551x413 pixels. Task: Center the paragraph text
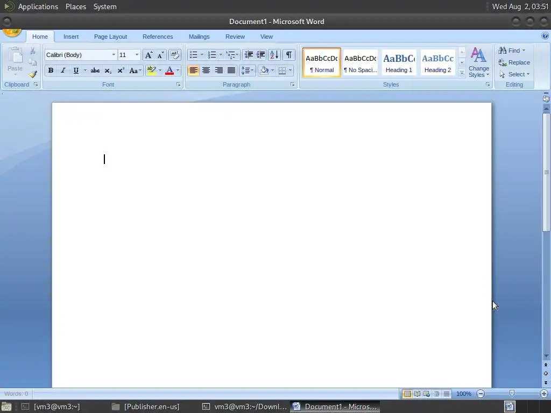[206, 70]
